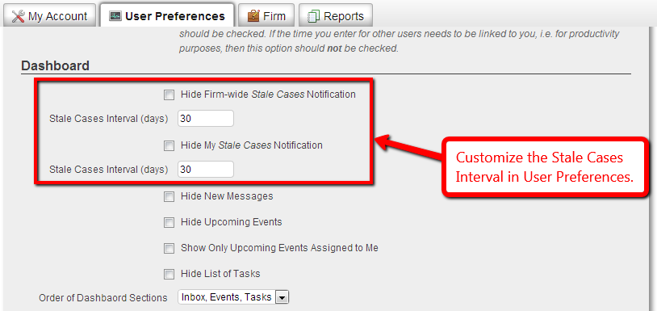The image size is (657, 311).
Task: Open the Firm tab
Action: click(266, 15)
